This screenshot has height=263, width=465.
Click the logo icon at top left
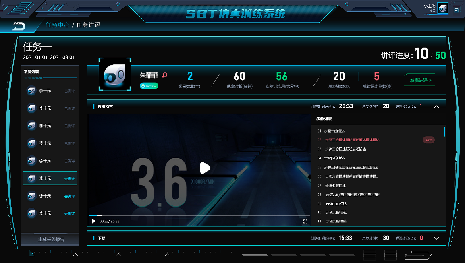pos(19,26)
